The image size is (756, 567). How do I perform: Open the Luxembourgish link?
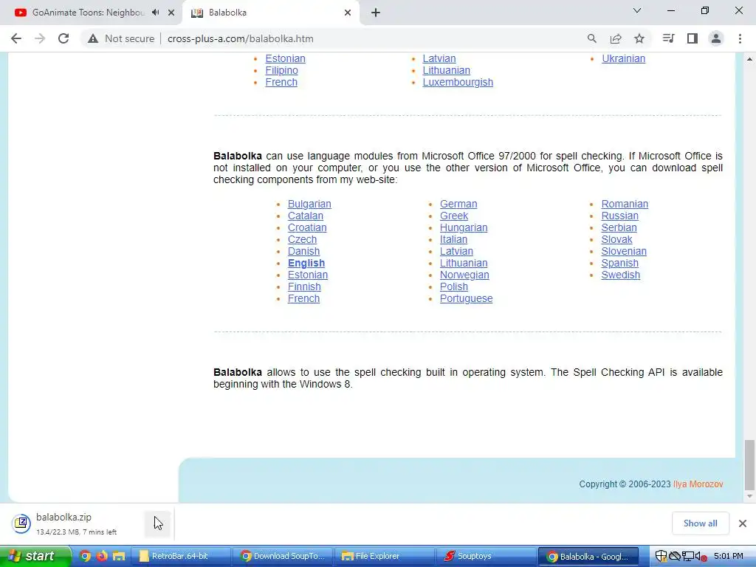tap(458, 82)
